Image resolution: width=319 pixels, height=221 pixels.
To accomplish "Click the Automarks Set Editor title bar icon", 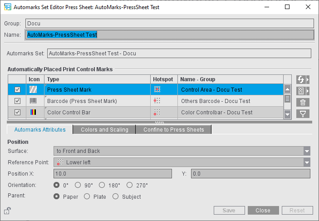I will point(8,7).
